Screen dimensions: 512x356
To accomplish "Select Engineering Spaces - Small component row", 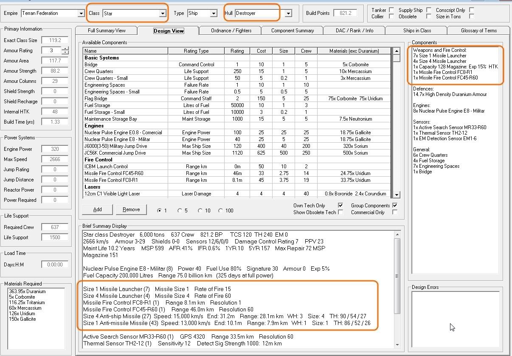I will point(237,92).
